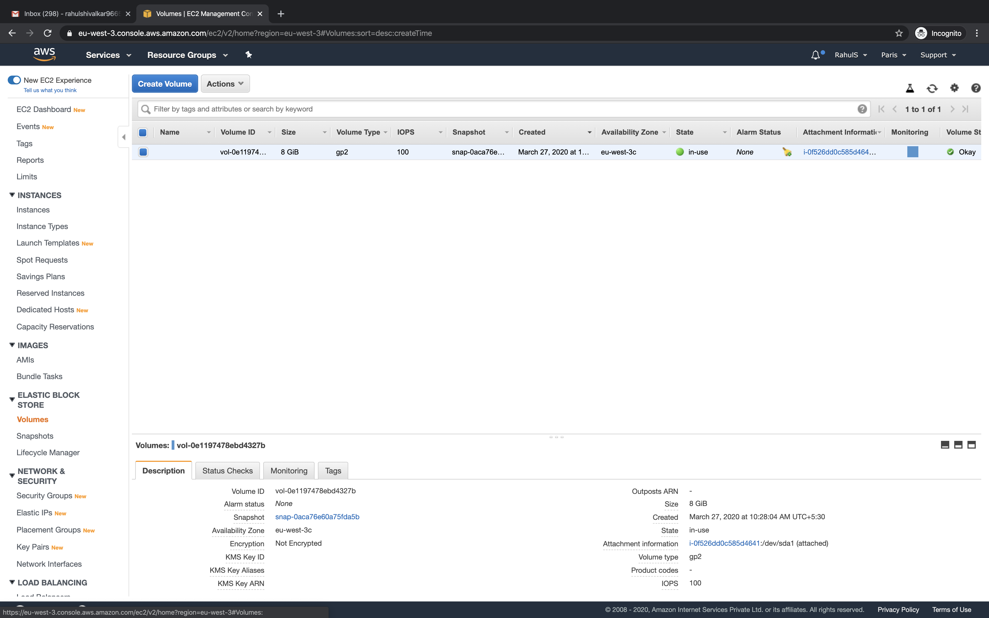The image size is (989, 618).
Task: Open the notifications bell icon
Action: pos(815,55)
